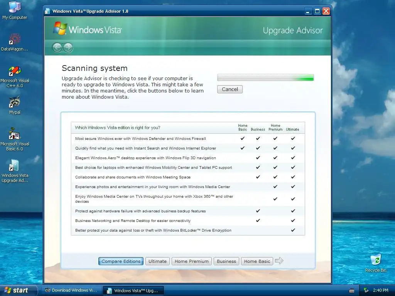Image resolution: width=395 pixels, height=296 pixels.
Task: Click the Windows Mobility Center row text
Action: (154, 167)
